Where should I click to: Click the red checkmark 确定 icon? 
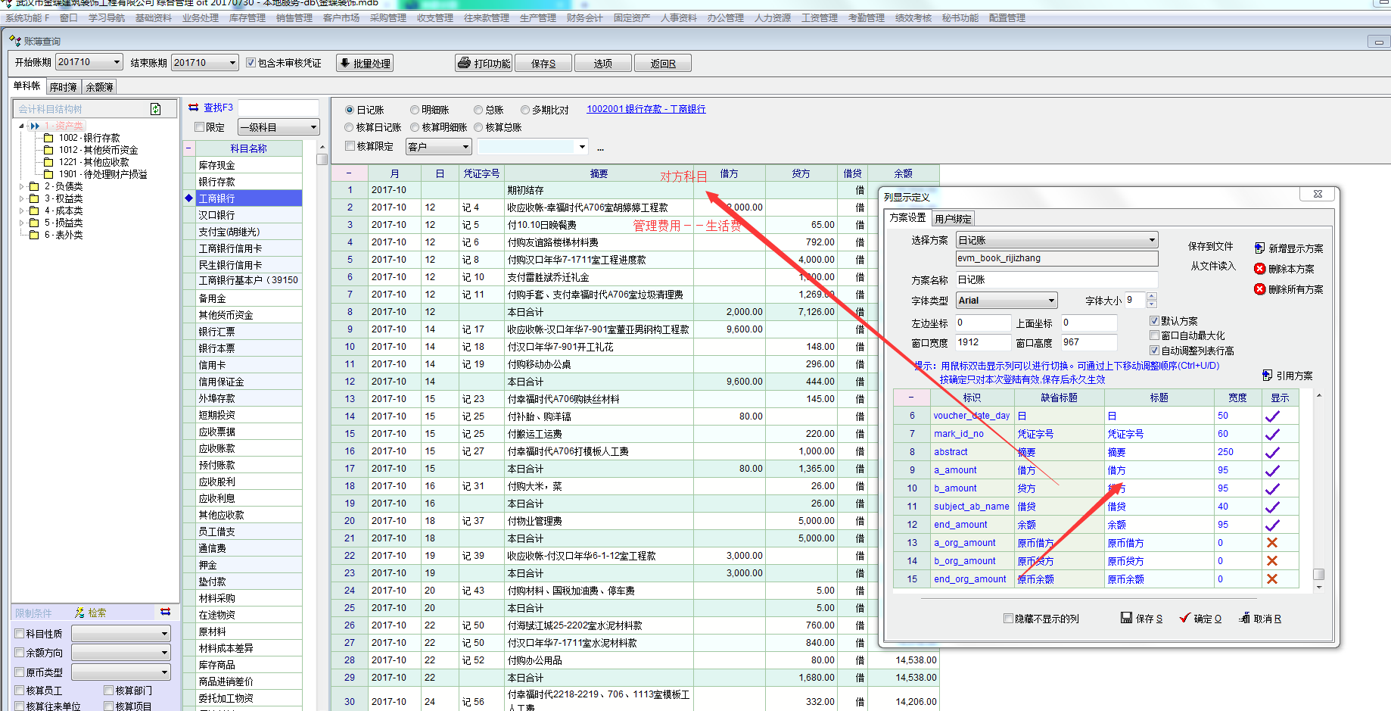(1184, 618)
